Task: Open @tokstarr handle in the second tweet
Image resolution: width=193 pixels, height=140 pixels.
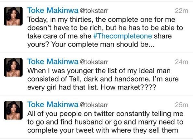Action: (x=94, y=62)
